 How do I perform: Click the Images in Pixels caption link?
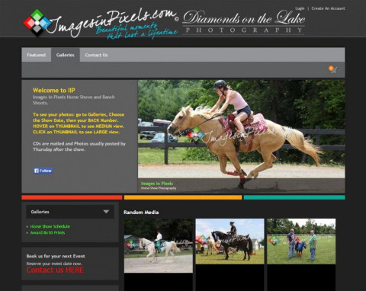click(157, 184)
